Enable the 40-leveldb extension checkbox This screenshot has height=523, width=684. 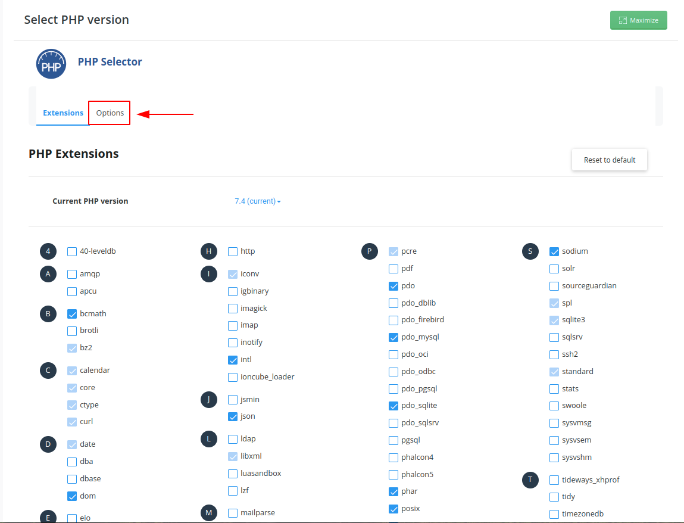tap(72, 251)
